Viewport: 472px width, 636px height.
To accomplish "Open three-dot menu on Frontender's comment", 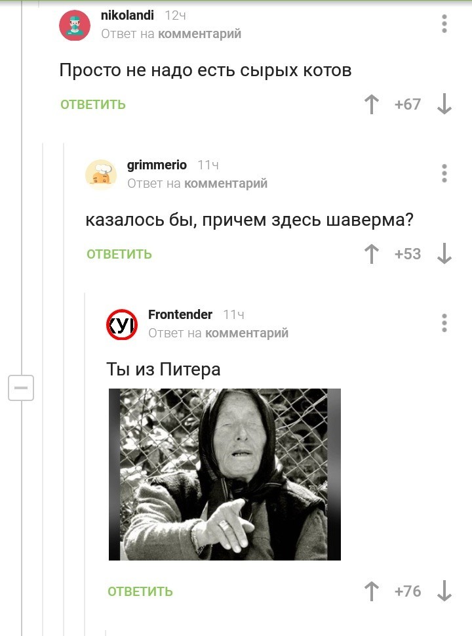I will (x=444, y=323).
